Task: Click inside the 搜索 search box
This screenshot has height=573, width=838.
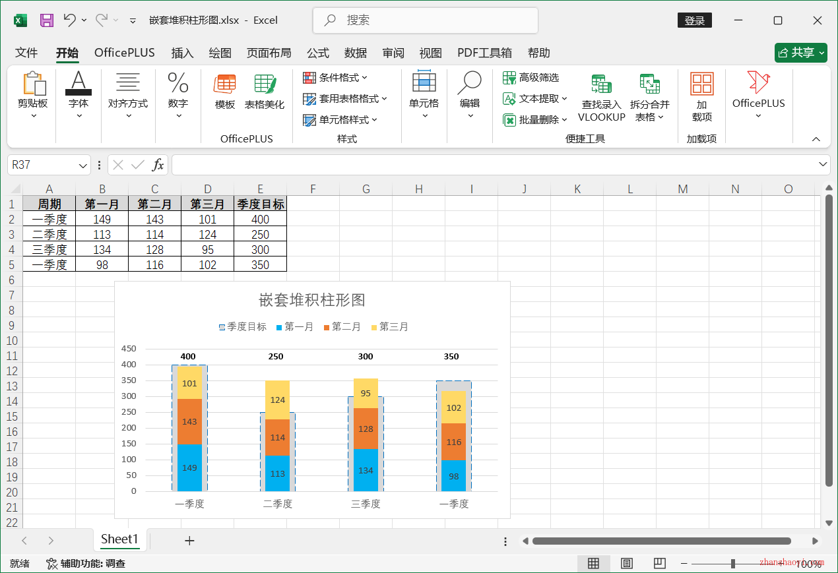Action: click(x=425, y=20)
